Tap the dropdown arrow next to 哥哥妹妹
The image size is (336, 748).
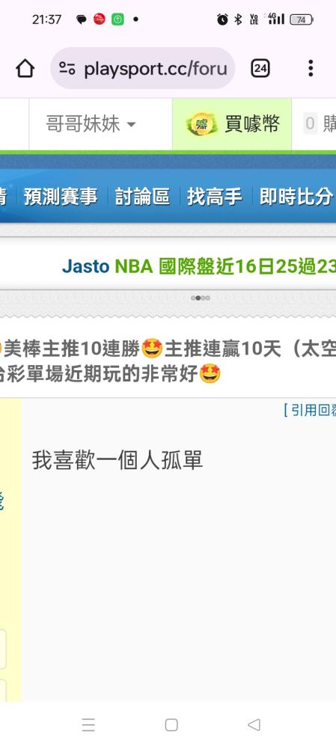131,125
